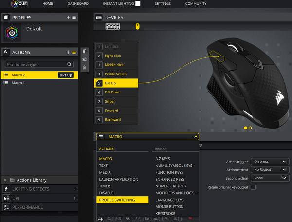Choose TIMER action type
Viewport: 292px width, 222px height.
click(105, 186)
